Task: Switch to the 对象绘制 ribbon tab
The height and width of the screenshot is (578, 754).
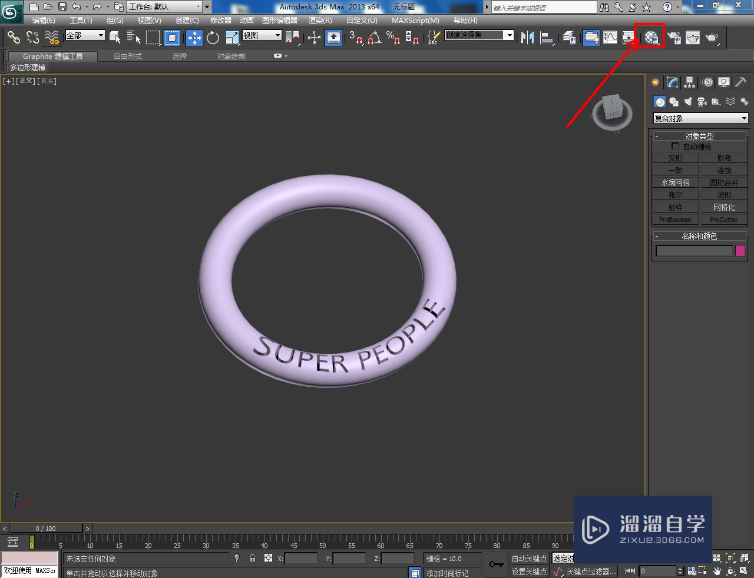Action: point(231,56)
